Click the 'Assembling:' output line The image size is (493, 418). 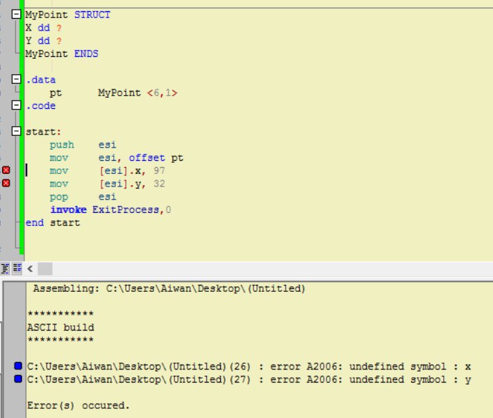[x=169, y=288]
